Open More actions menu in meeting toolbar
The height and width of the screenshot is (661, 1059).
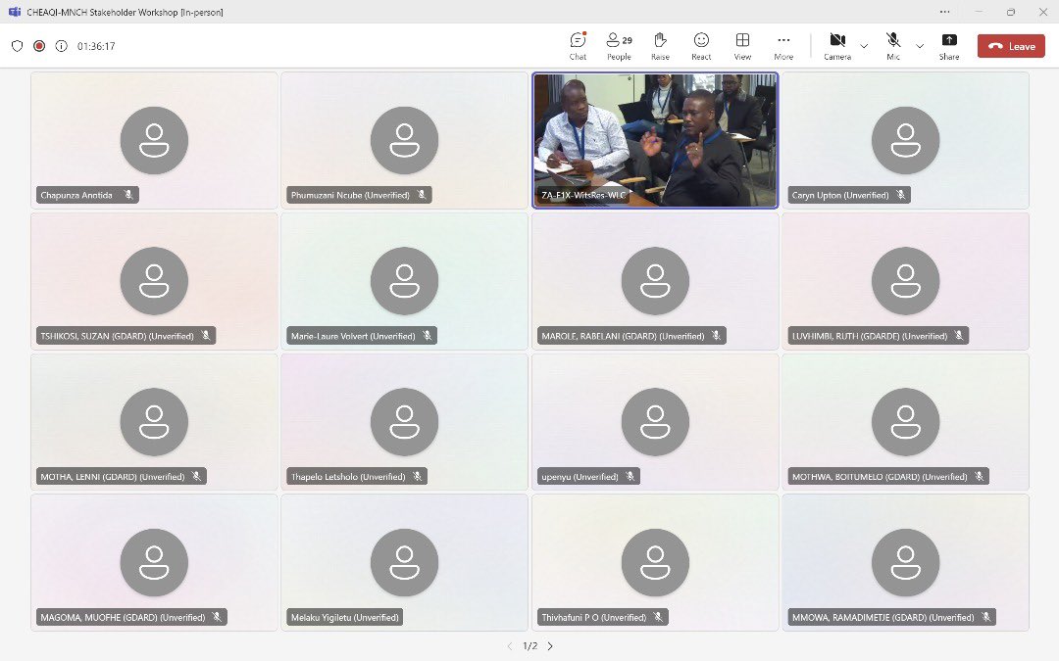click(x=783, y=47)
